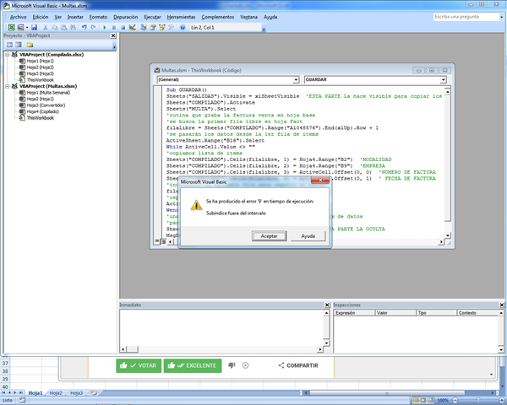Click the View Microsoft Excel icon

click(9, 27)
